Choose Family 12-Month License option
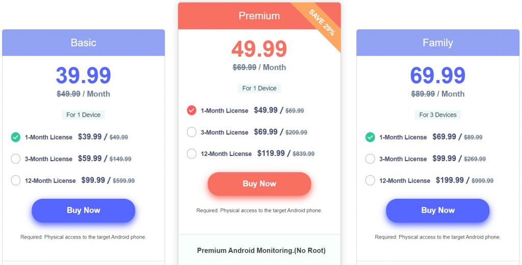The image size is (522, 265). (x=370, y=180)
